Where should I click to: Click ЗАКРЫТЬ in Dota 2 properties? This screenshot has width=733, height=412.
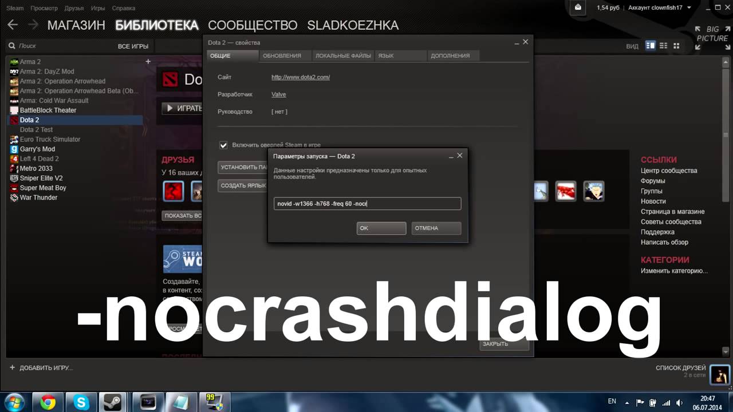click(503, 344)
